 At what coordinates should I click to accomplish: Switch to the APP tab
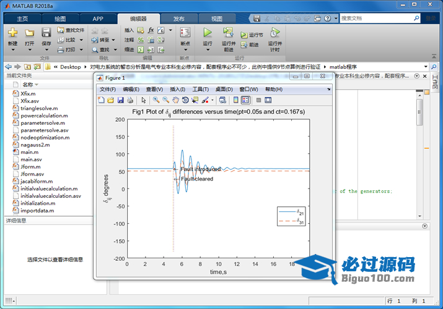point(98,19)
